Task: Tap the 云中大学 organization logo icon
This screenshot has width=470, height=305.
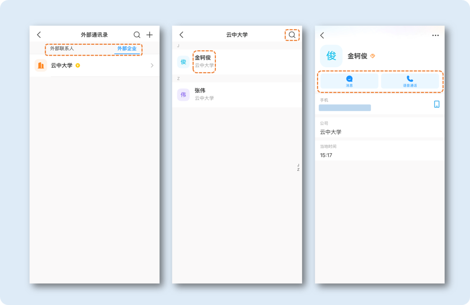Action: [x=40, y=65]
